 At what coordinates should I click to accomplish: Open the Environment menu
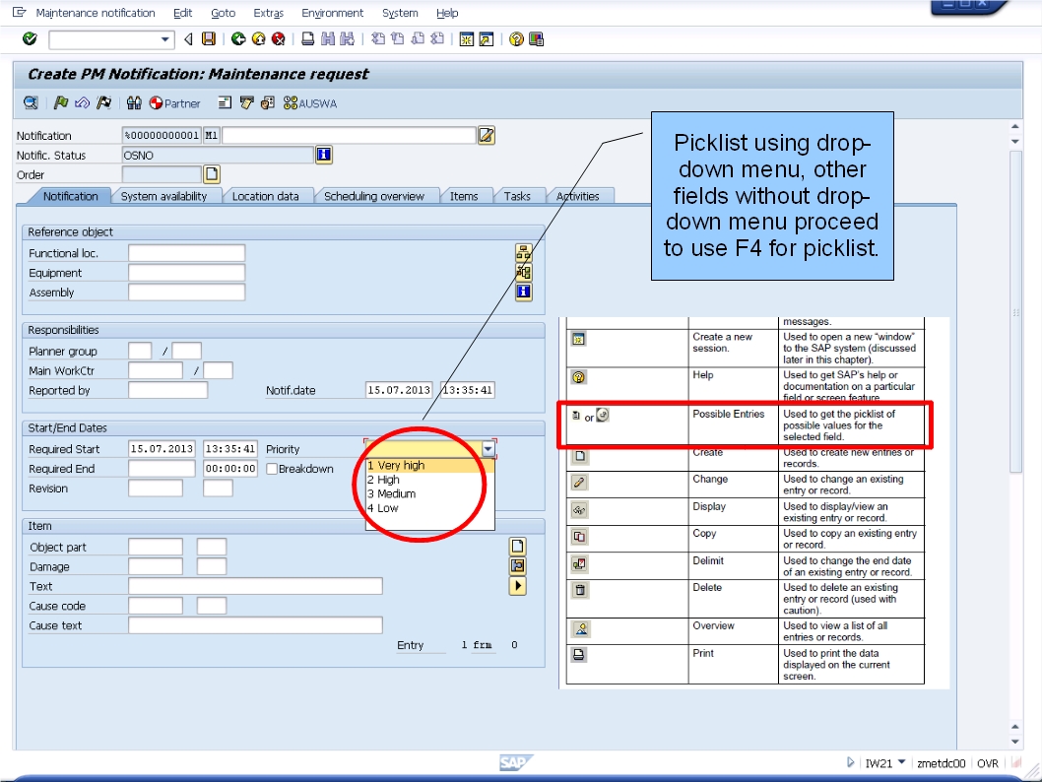332,13
